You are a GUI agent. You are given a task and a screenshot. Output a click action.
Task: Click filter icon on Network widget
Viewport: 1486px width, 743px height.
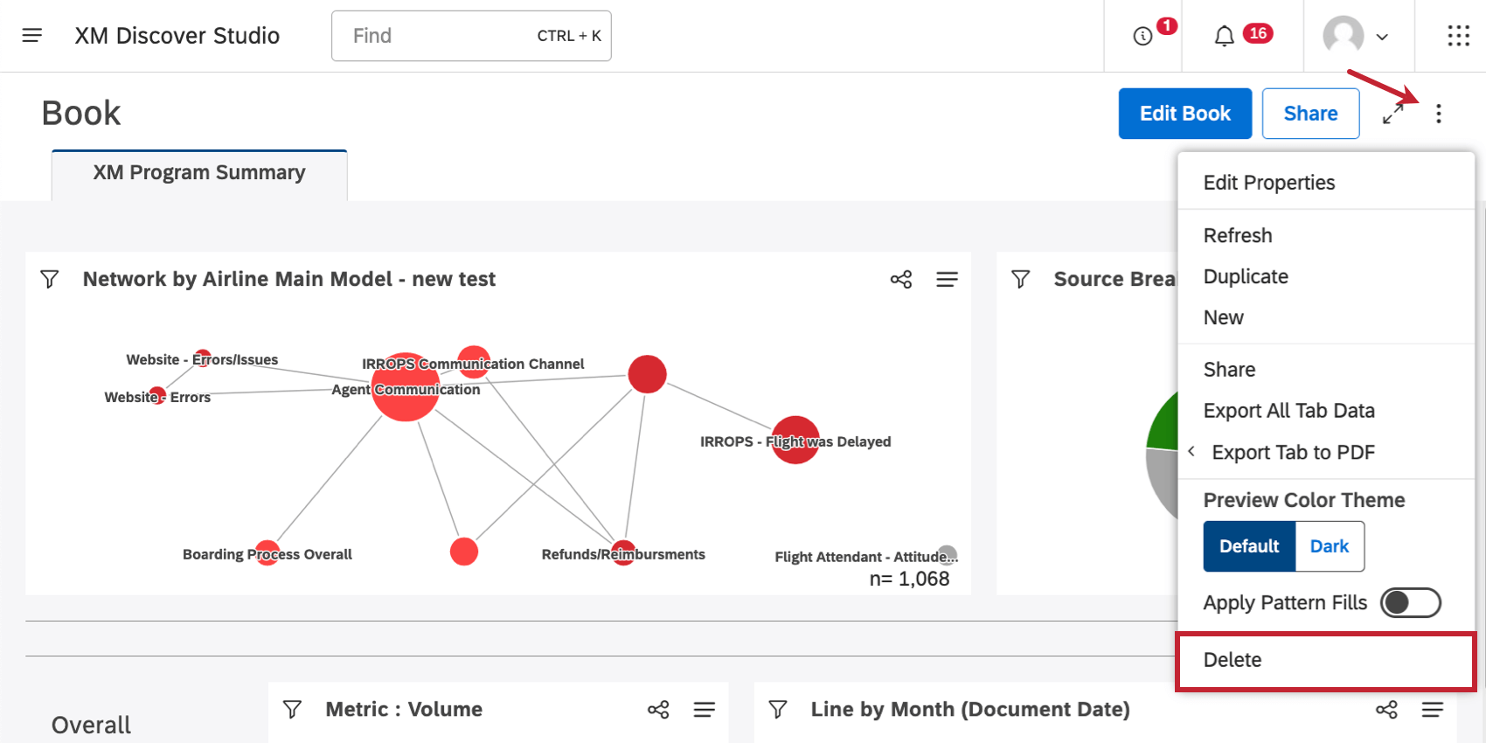pos(50,279)
